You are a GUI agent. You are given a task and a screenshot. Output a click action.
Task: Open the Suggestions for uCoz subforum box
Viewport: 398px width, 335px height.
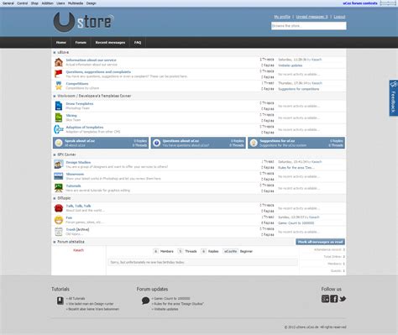(x=296, y=143)
